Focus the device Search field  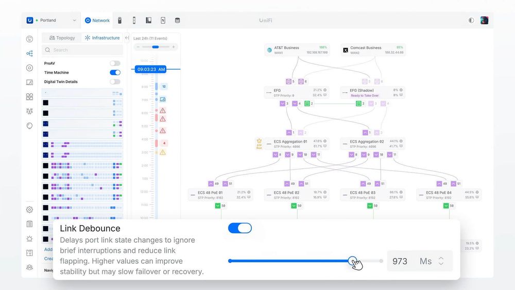pos(82,50)
